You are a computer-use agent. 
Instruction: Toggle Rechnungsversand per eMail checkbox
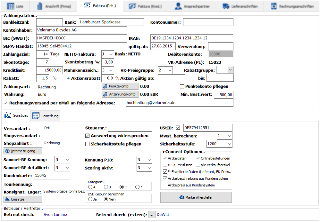click(x=6, y=103)
